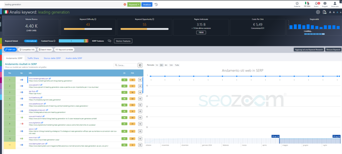Select the Tutto period option

(x=177, y=65)
